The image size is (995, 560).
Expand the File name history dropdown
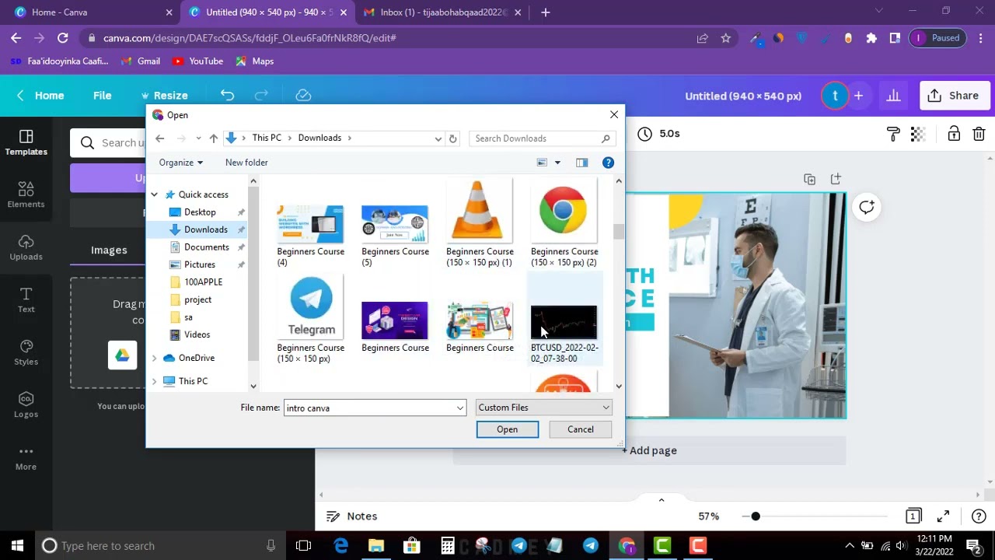pyautogui.click(x=460, y=408)
